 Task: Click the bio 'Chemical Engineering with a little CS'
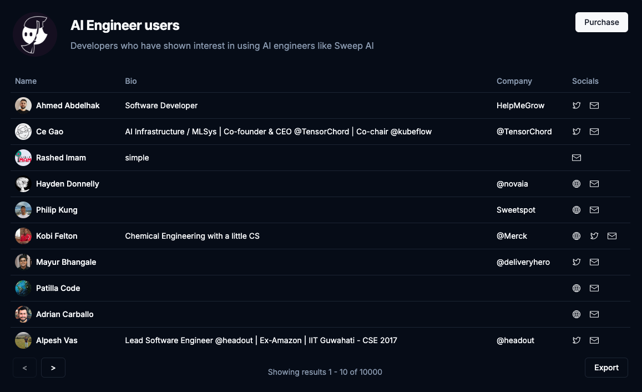click(192, 236)
